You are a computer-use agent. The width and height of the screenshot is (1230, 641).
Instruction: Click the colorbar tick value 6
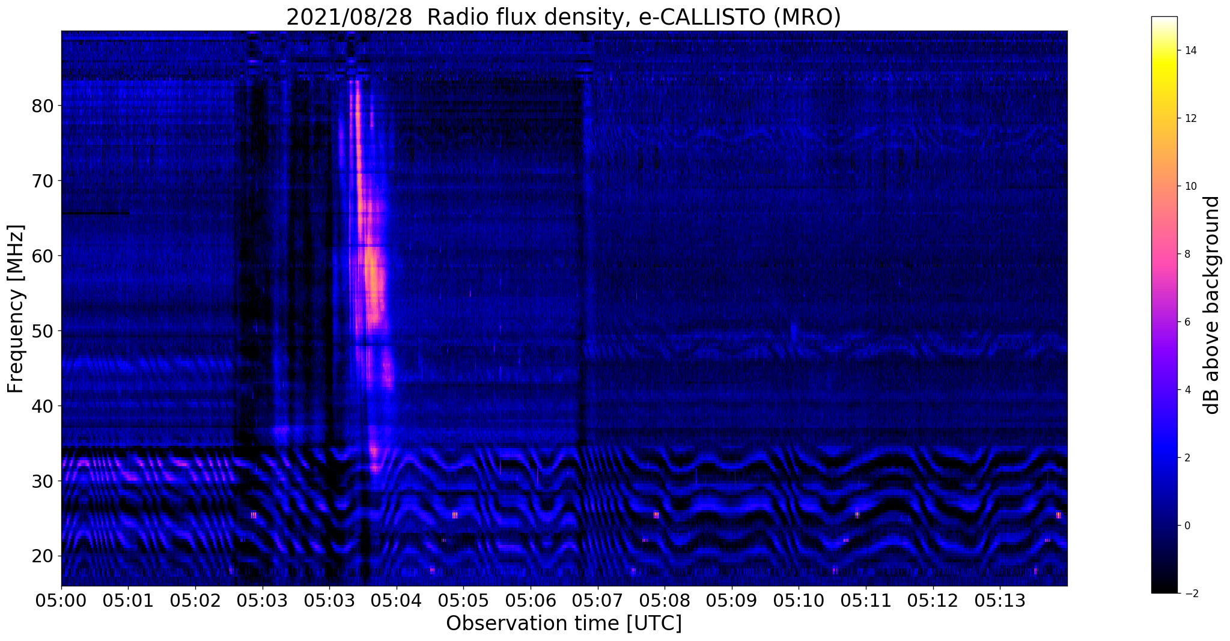point(1187,322)
